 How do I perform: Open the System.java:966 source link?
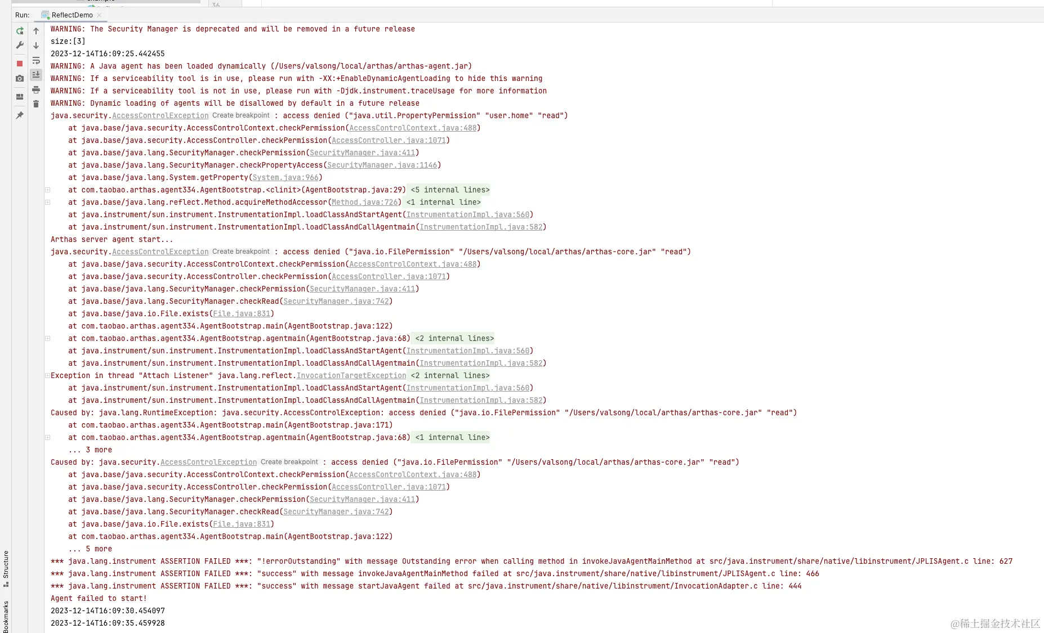pyautogui.click(x=285, y=177)
